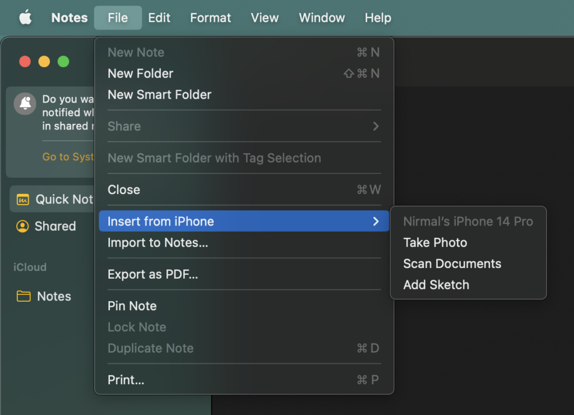This screenshot has width=574, height=415.
Task: Select Scan Documents in submenu
Action: click(468, 264)
